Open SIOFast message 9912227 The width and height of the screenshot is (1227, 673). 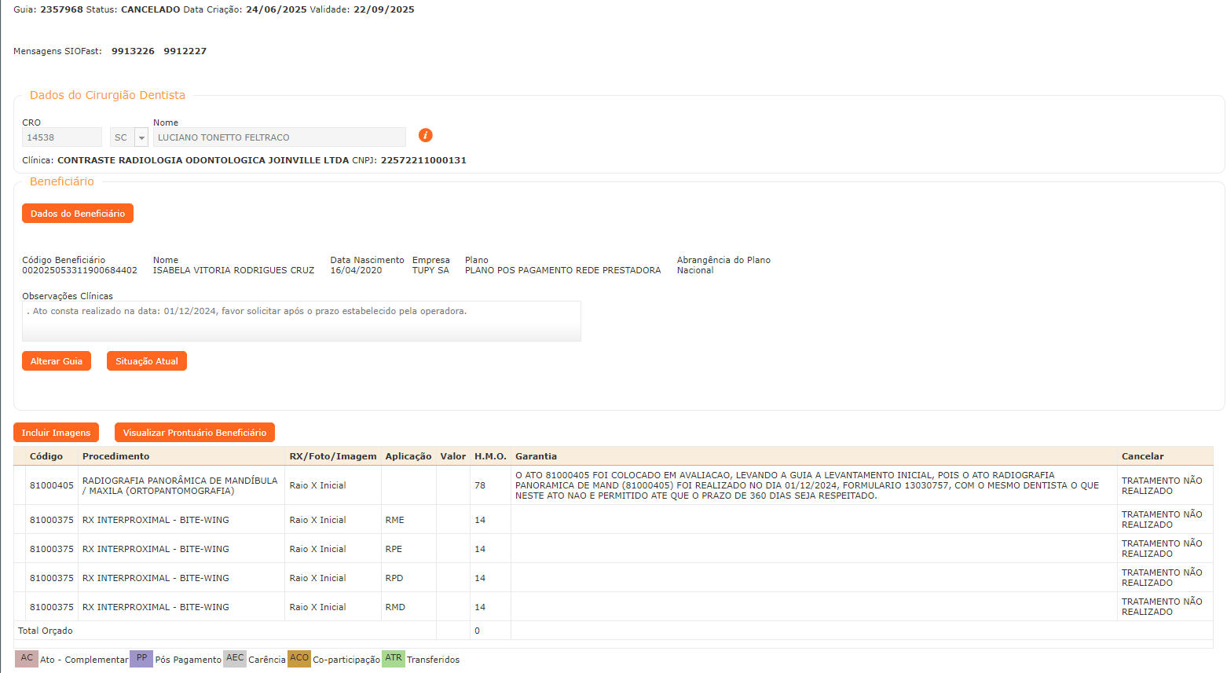coord(185,51)
